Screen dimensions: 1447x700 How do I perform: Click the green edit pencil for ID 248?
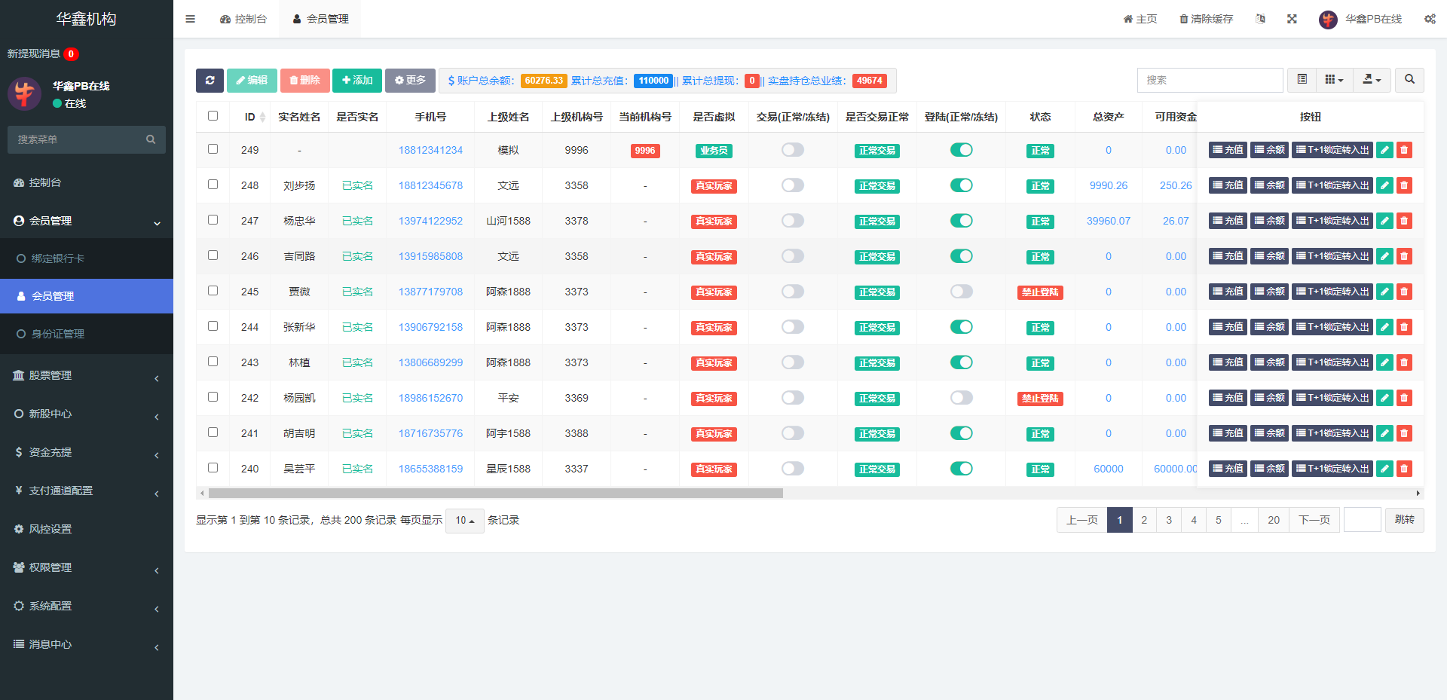[1384, 185]
